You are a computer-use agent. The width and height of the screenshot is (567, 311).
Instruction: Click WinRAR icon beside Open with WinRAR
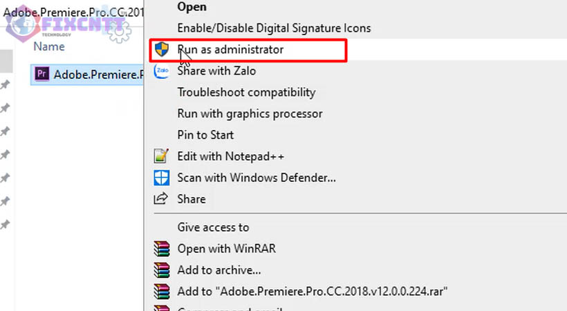click(161, 249)
